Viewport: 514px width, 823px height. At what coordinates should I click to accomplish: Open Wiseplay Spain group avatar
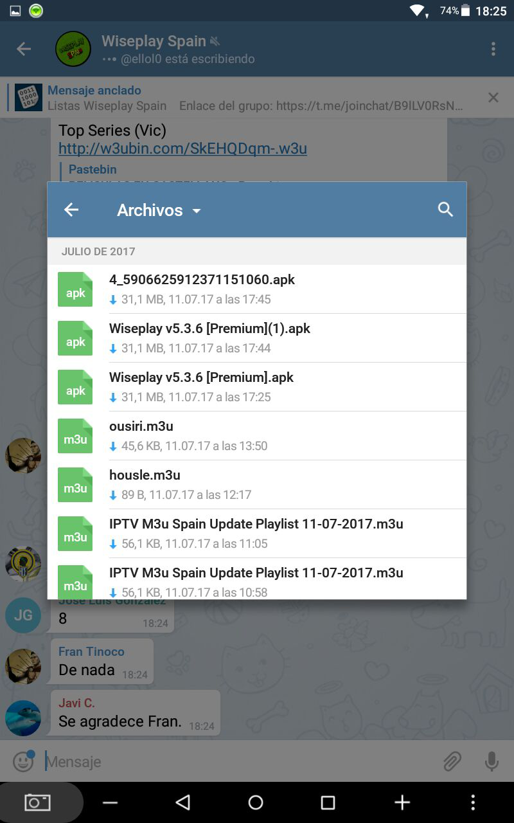click(x=73, y=49)
